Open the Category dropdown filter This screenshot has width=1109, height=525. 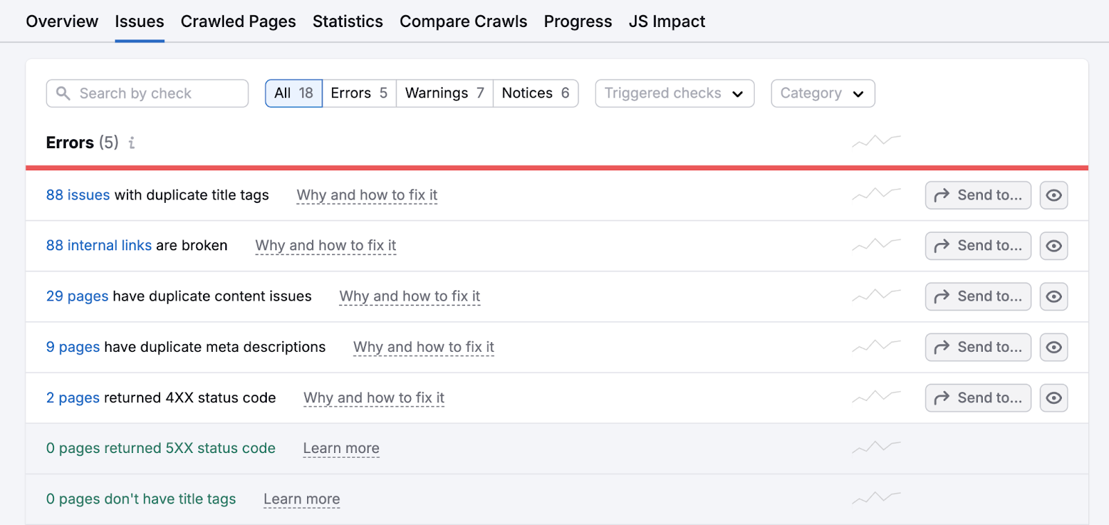(x=822, y=94)
